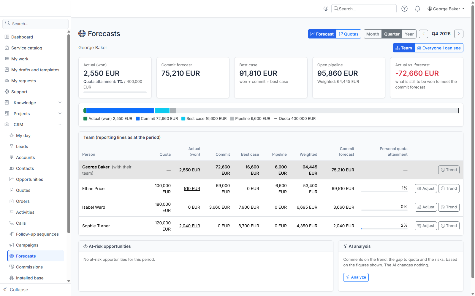Click the Commissions icon in sidebar
Image resolution: width=475 pixels, height=296 pixels.
tap(12, 267)
